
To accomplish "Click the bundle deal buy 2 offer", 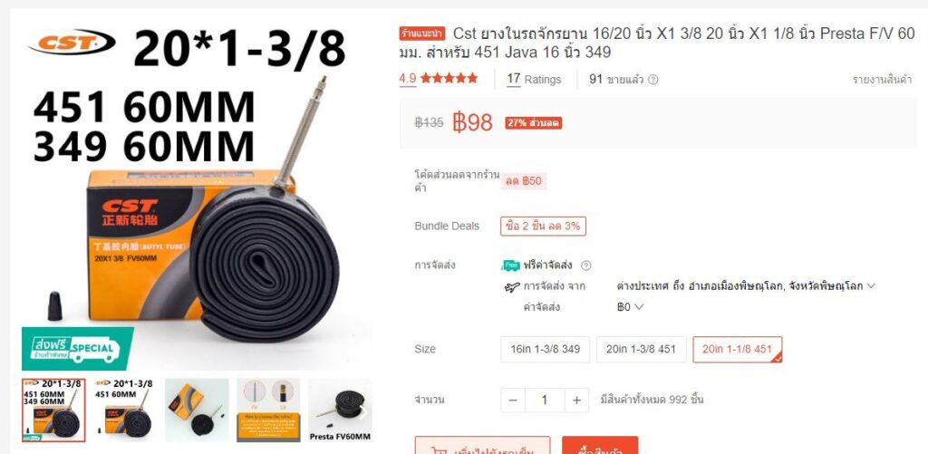I will click(544, 227).
